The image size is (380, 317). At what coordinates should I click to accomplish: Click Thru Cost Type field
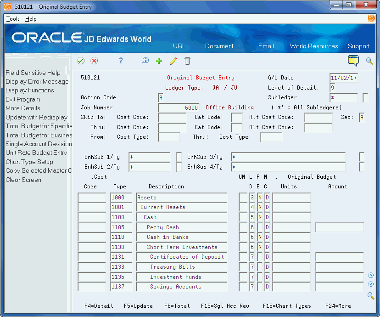[271, 137]
